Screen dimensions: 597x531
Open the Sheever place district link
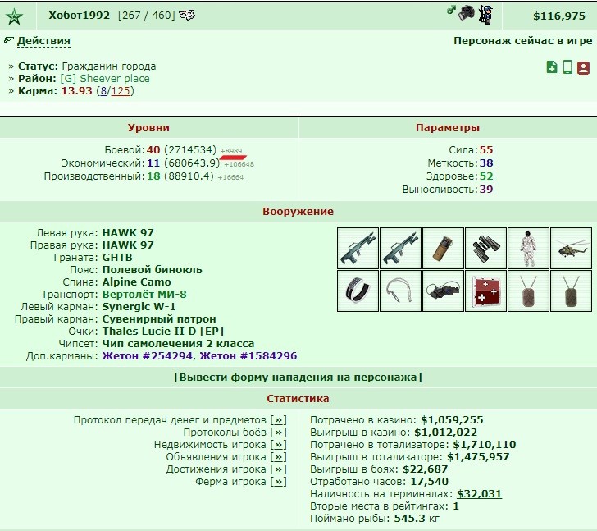105,79
